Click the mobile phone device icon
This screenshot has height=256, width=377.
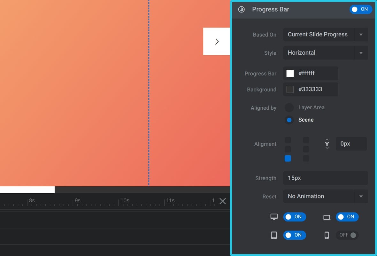[327, 235]
